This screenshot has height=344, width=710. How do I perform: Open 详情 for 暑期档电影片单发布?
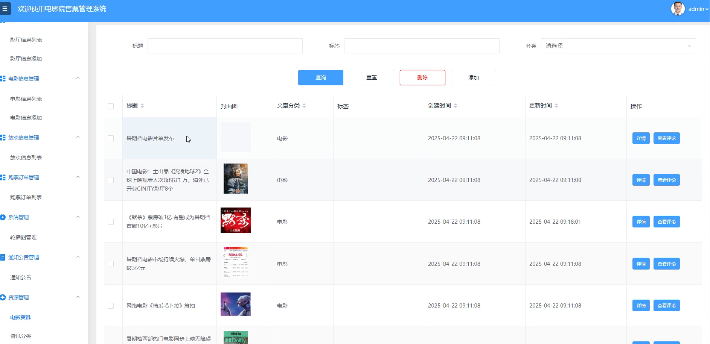641,138
